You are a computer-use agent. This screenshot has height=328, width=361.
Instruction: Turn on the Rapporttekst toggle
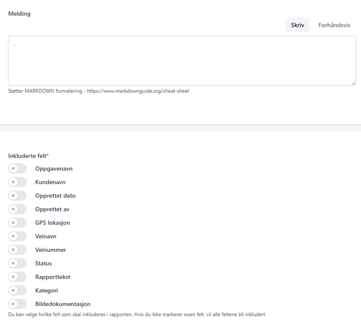point(17,277)
